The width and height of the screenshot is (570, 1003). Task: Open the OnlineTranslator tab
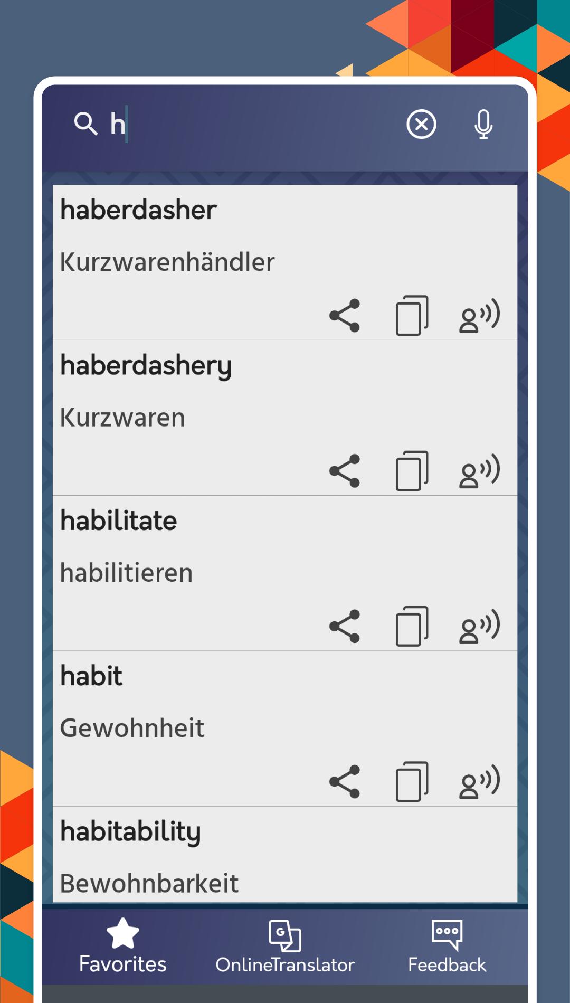tap(285, 947)
